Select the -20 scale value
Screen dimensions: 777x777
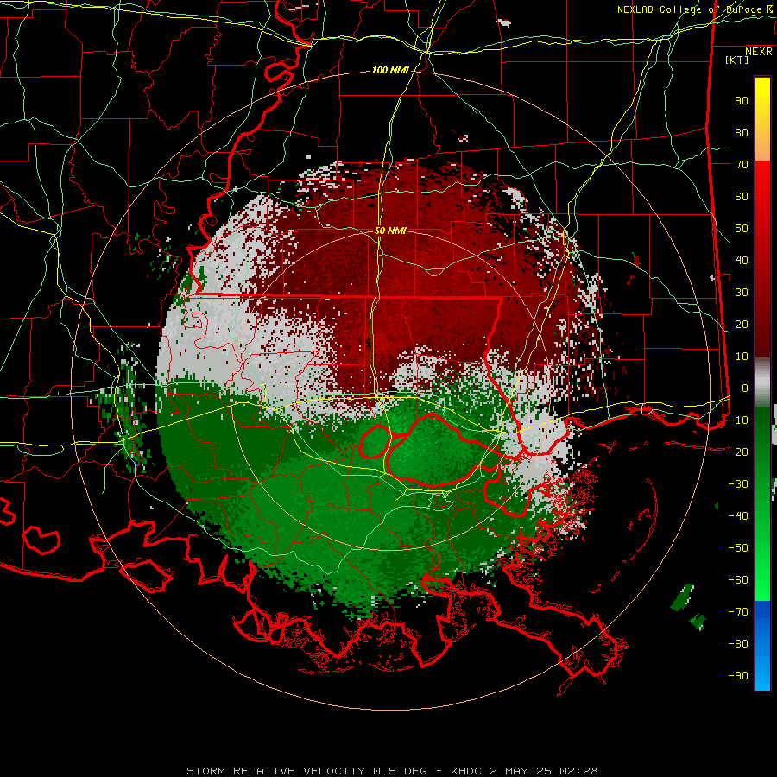pos(738,452)
